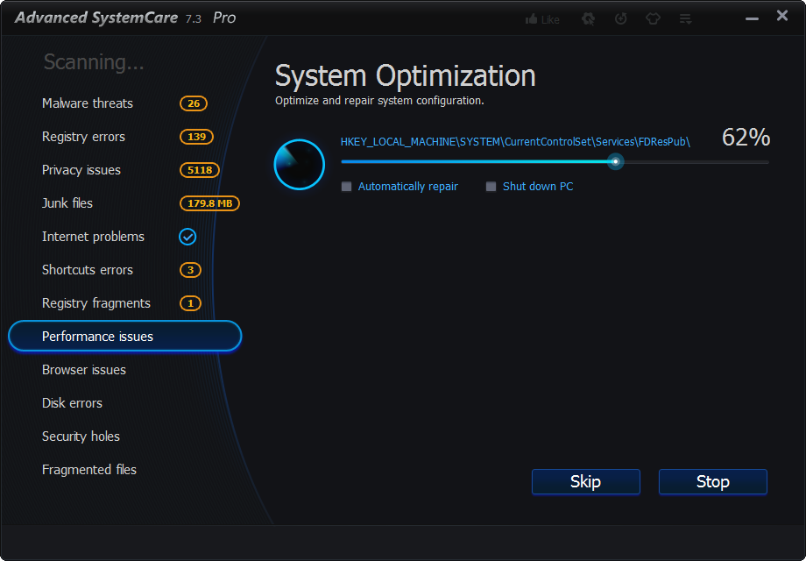Viewport: 806px width, 561px height.
Task: Open the More options menu icon
Action: coord(685,18)
